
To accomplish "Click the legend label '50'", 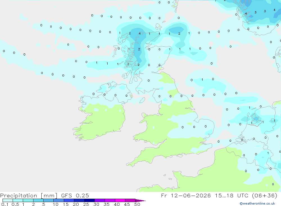I will [137, 204].
